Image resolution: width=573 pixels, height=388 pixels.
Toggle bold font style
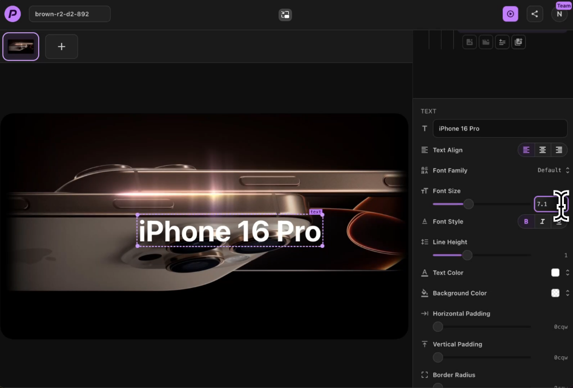click(x=526, y=221)
